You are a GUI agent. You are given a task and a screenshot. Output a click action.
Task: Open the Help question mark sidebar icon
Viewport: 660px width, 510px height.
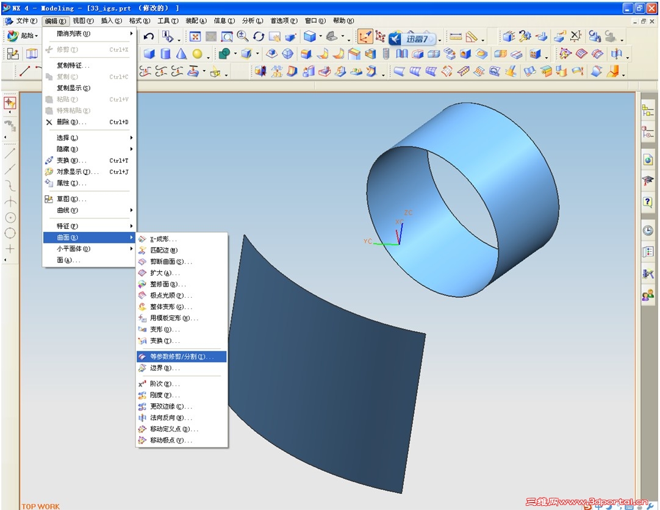648,201
